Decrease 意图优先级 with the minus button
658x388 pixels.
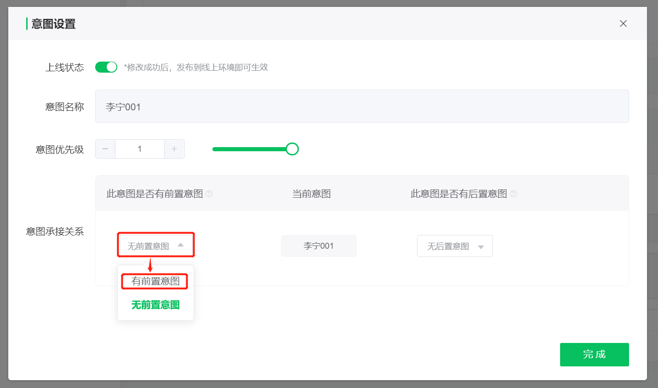pyautogui.click(x=105, y=149)
